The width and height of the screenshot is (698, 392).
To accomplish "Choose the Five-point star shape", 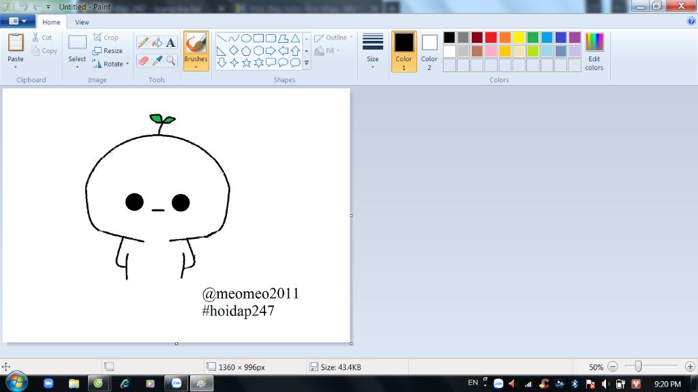I will tap(246, 63).
